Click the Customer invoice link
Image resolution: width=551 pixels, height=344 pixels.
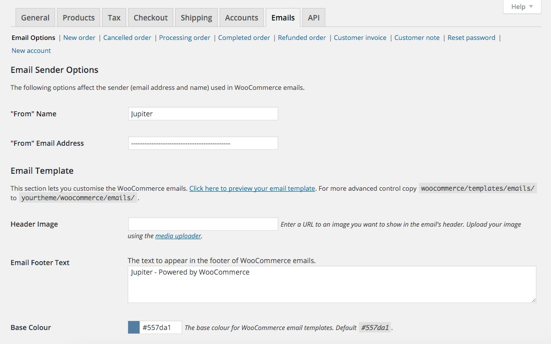pyautogui.click(x=360, y=37)
